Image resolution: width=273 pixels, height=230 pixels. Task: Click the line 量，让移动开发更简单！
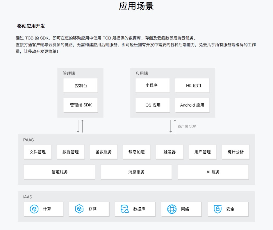[37, 51]
